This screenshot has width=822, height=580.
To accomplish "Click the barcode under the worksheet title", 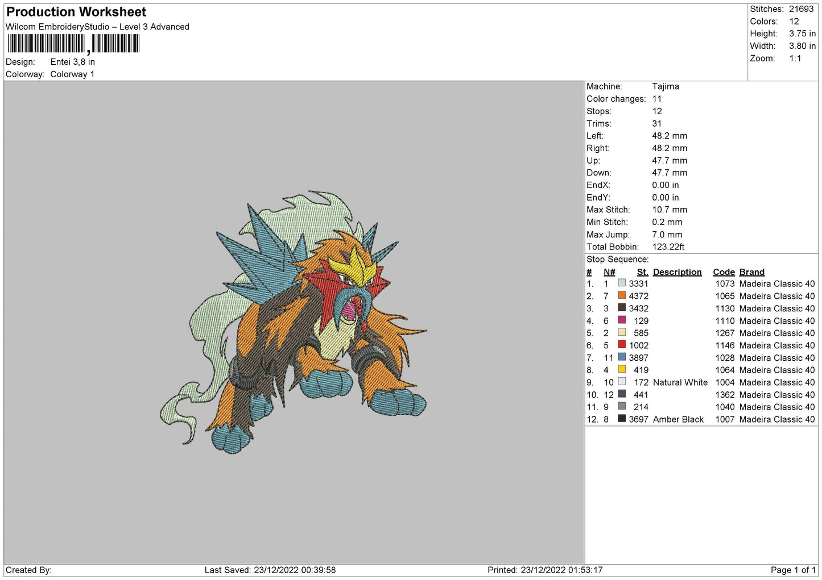I will [x=73, y=44].
